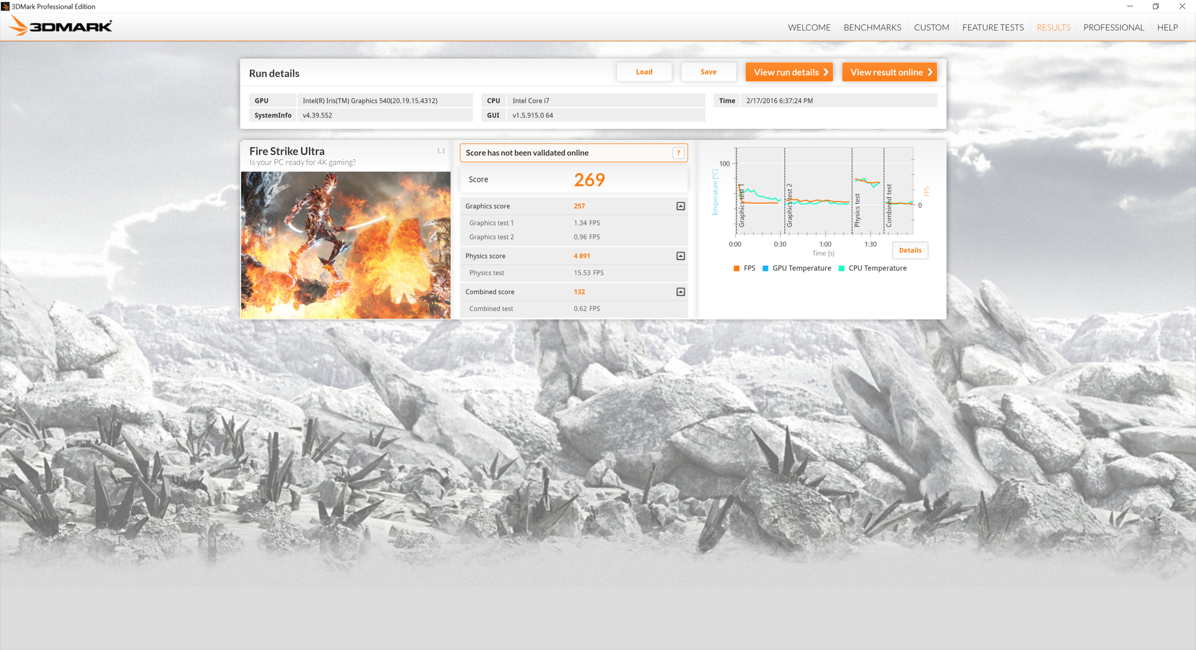Collapse the Combined score section
This screenshot has width=1196, height=650.
click(680, 292)
